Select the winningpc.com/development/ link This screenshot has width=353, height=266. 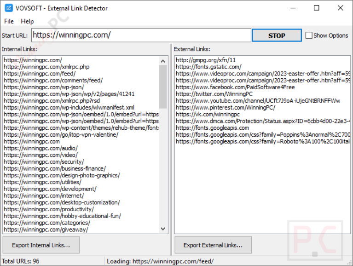tap(50, 189)
